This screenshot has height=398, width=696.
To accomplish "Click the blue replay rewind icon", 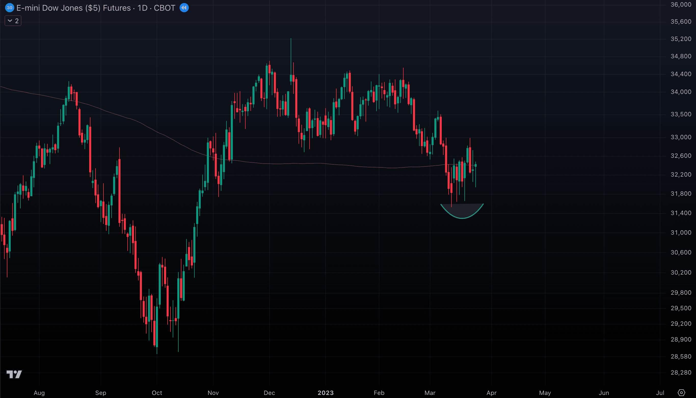I will [x=184, y=8].
